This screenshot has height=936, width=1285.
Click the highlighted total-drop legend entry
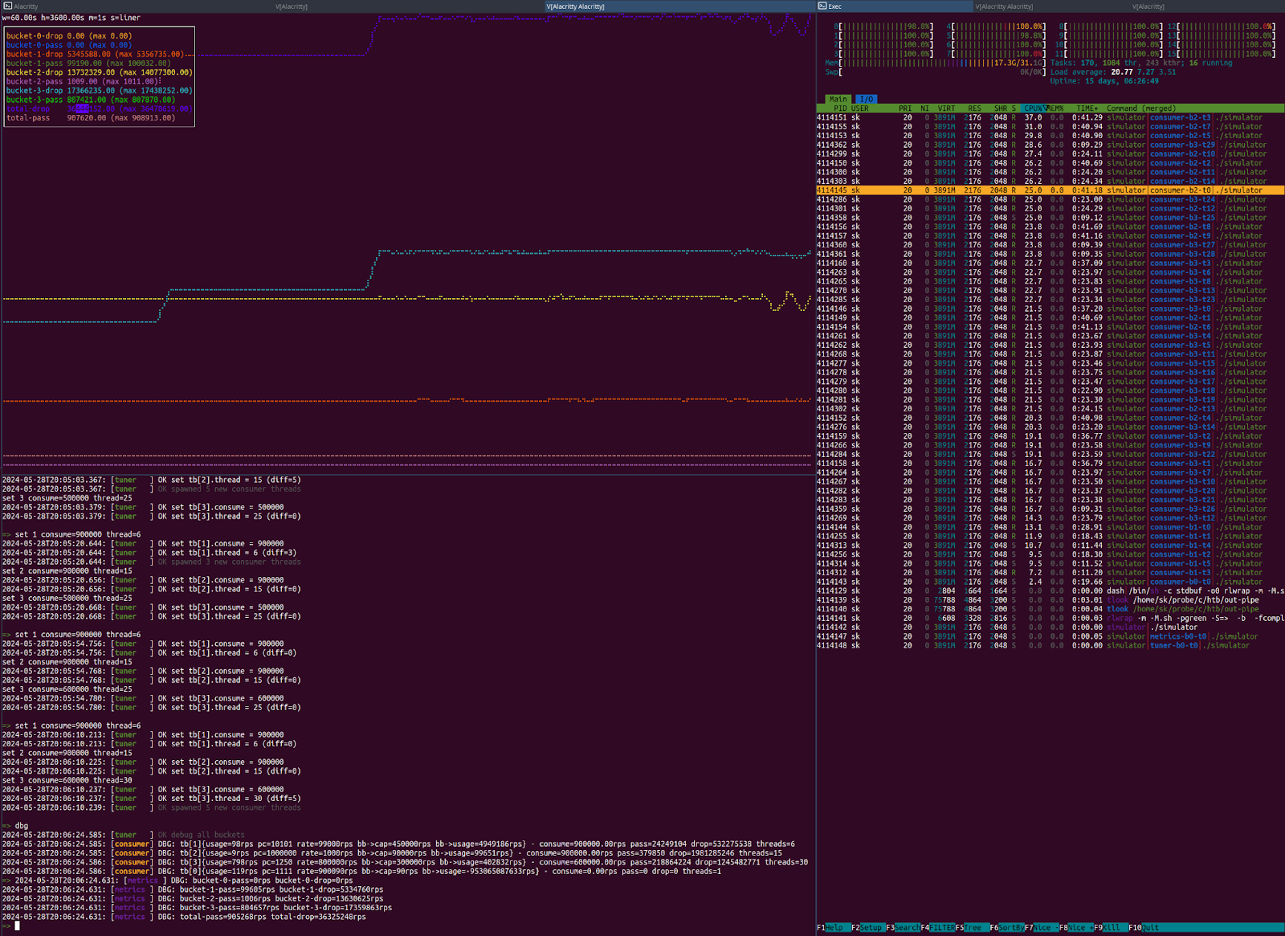100,108
